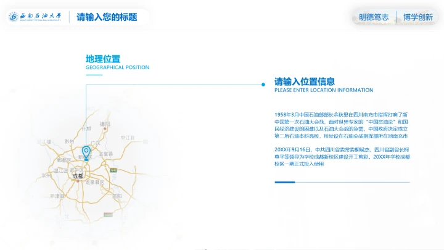Click the 彭州 label on the map

point(69,141)
